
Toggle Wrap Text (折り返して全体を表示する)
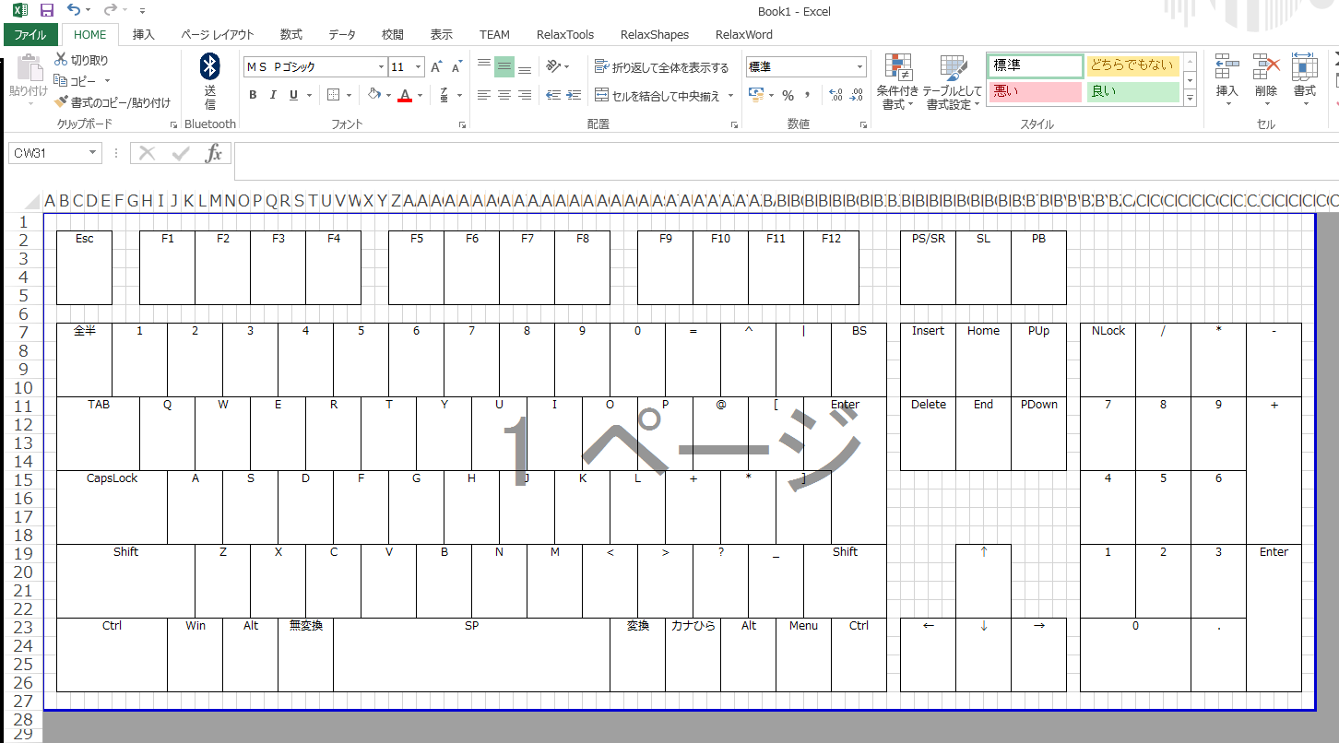(661, 67)
